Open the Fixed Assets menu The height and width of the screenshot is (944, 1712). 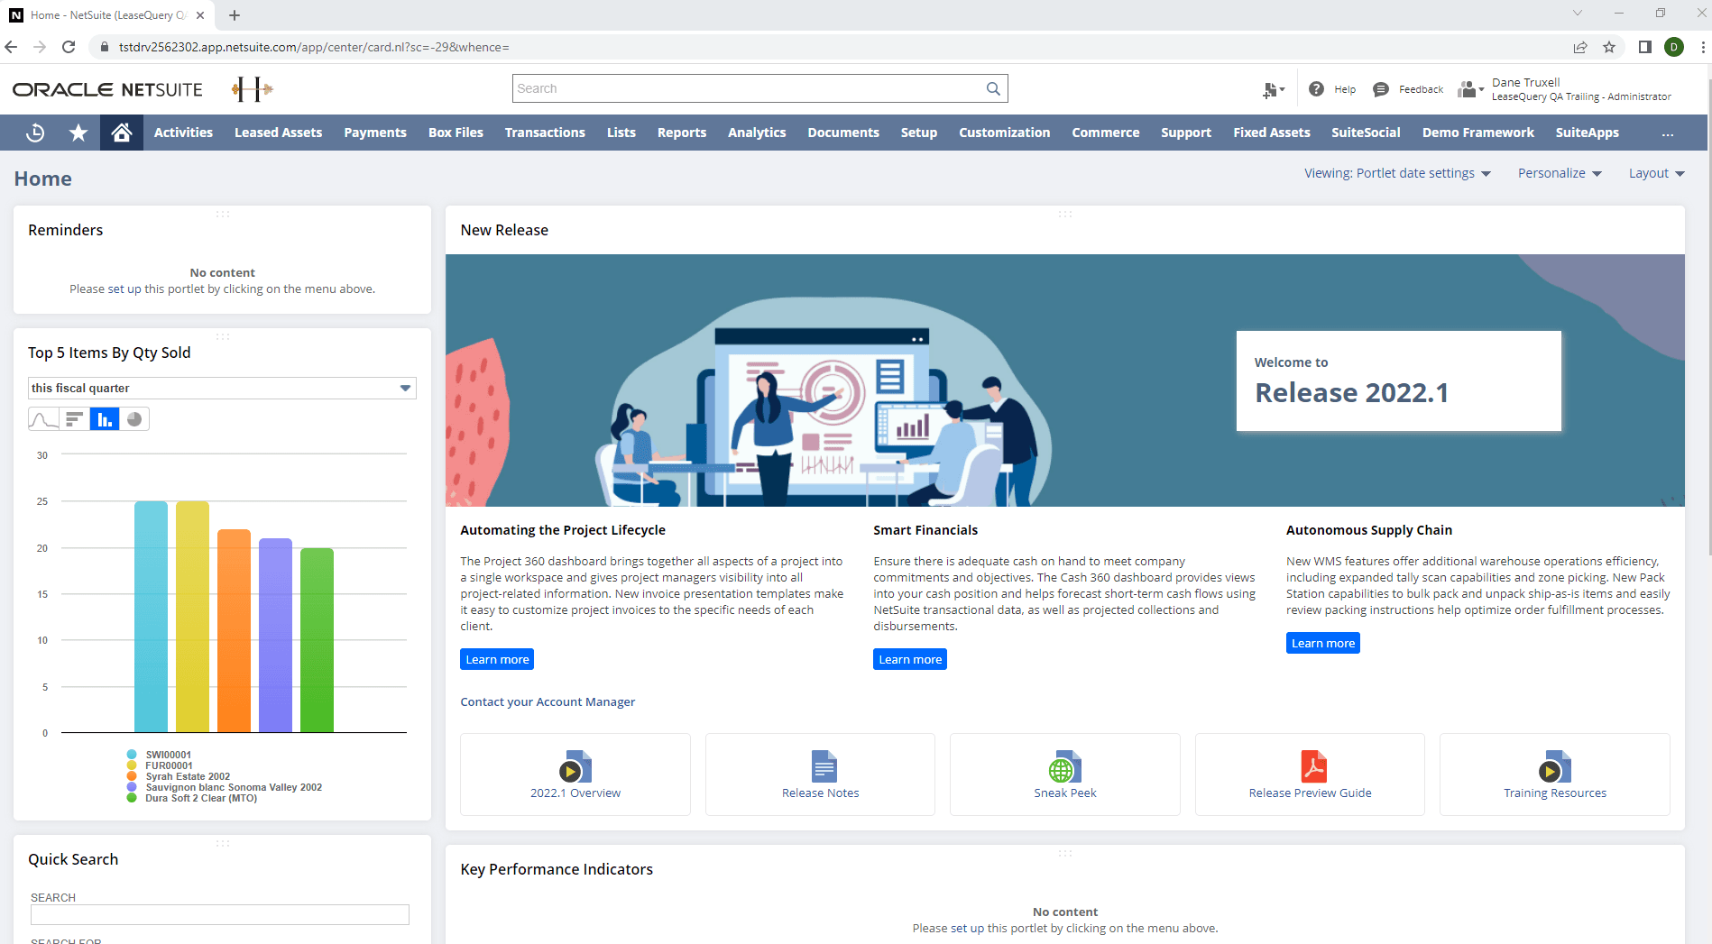(x=1272, y=133)
